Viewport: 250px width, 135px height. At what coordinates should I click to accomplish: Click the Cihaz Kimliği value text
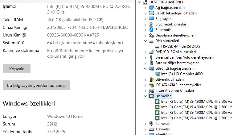coord(87,27)
